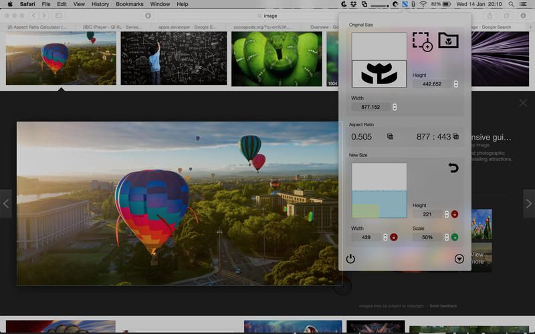
Task: Click the power quit icon
Action: pyautogui.click(x=350, y=259)
